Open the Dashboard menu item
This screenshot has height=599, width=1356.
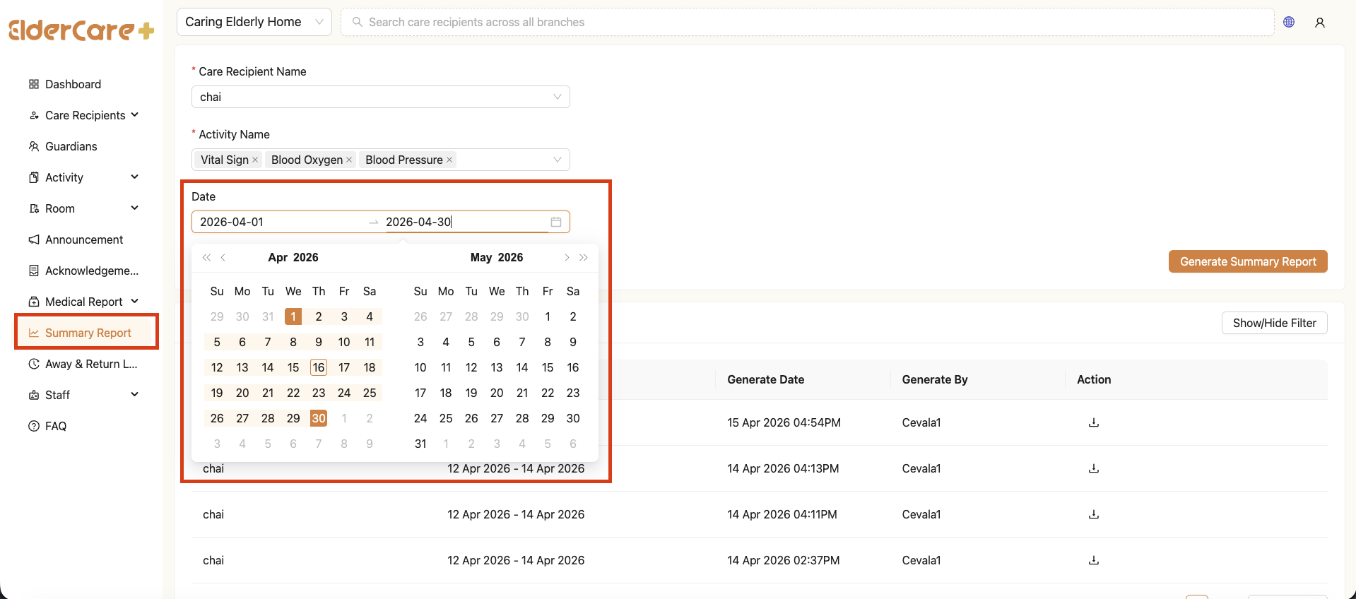73,84
